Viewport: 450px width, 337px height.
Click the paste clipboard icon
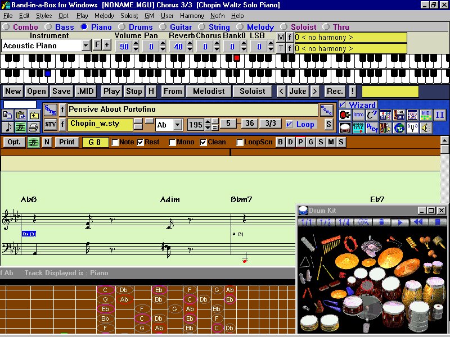21,115
